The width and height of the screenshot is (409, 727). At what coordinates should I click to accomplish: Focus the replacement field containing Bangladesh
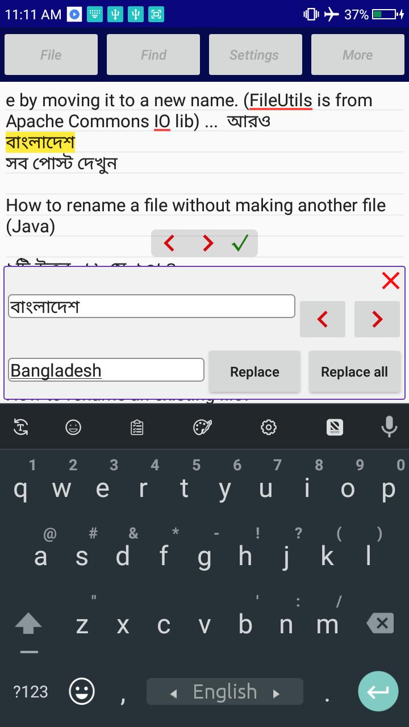coord(106,370)
